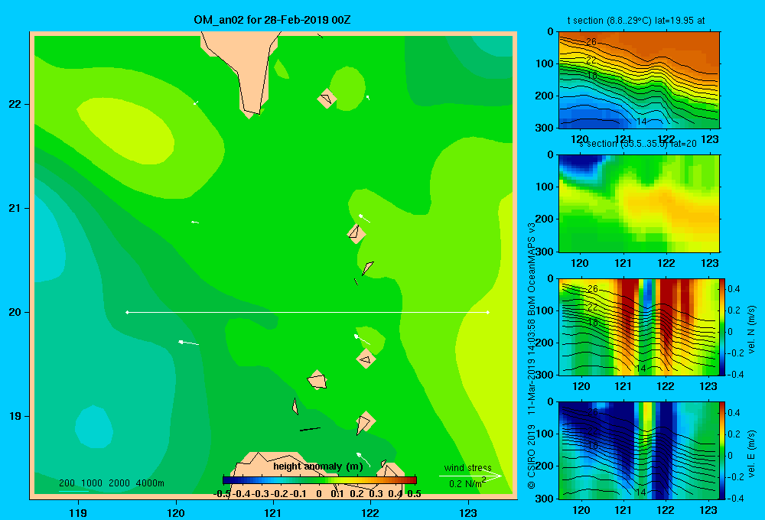Click depth tick 0 on the vel. E section
The height and width of the screenshot is (520, 765).
550,402
